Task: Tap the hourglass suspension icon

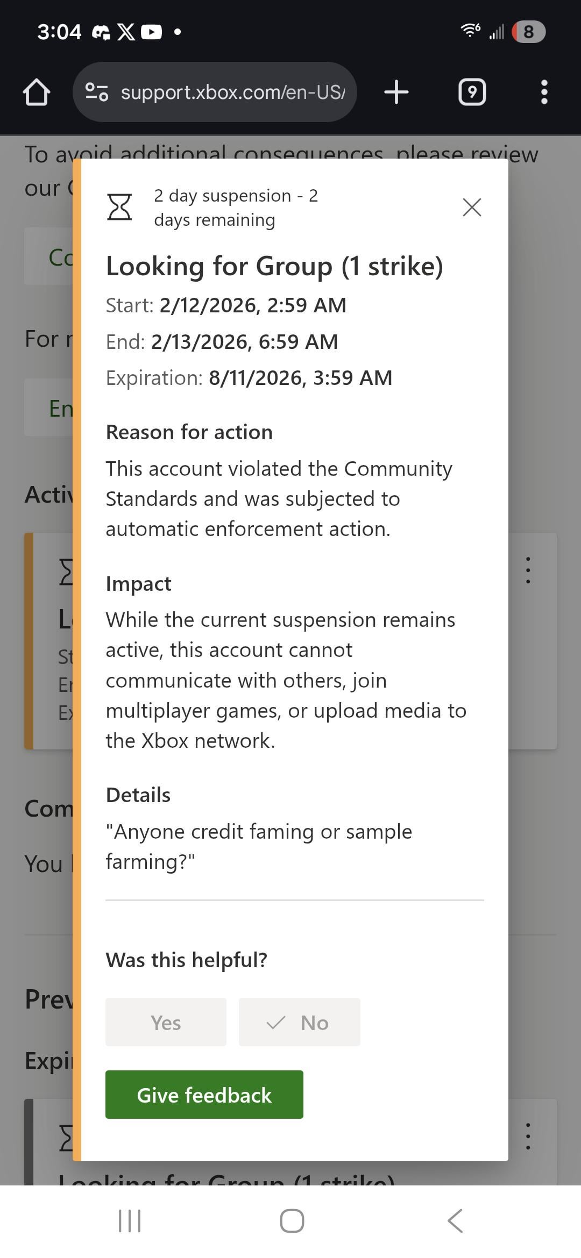Action: tap(119, 208)
